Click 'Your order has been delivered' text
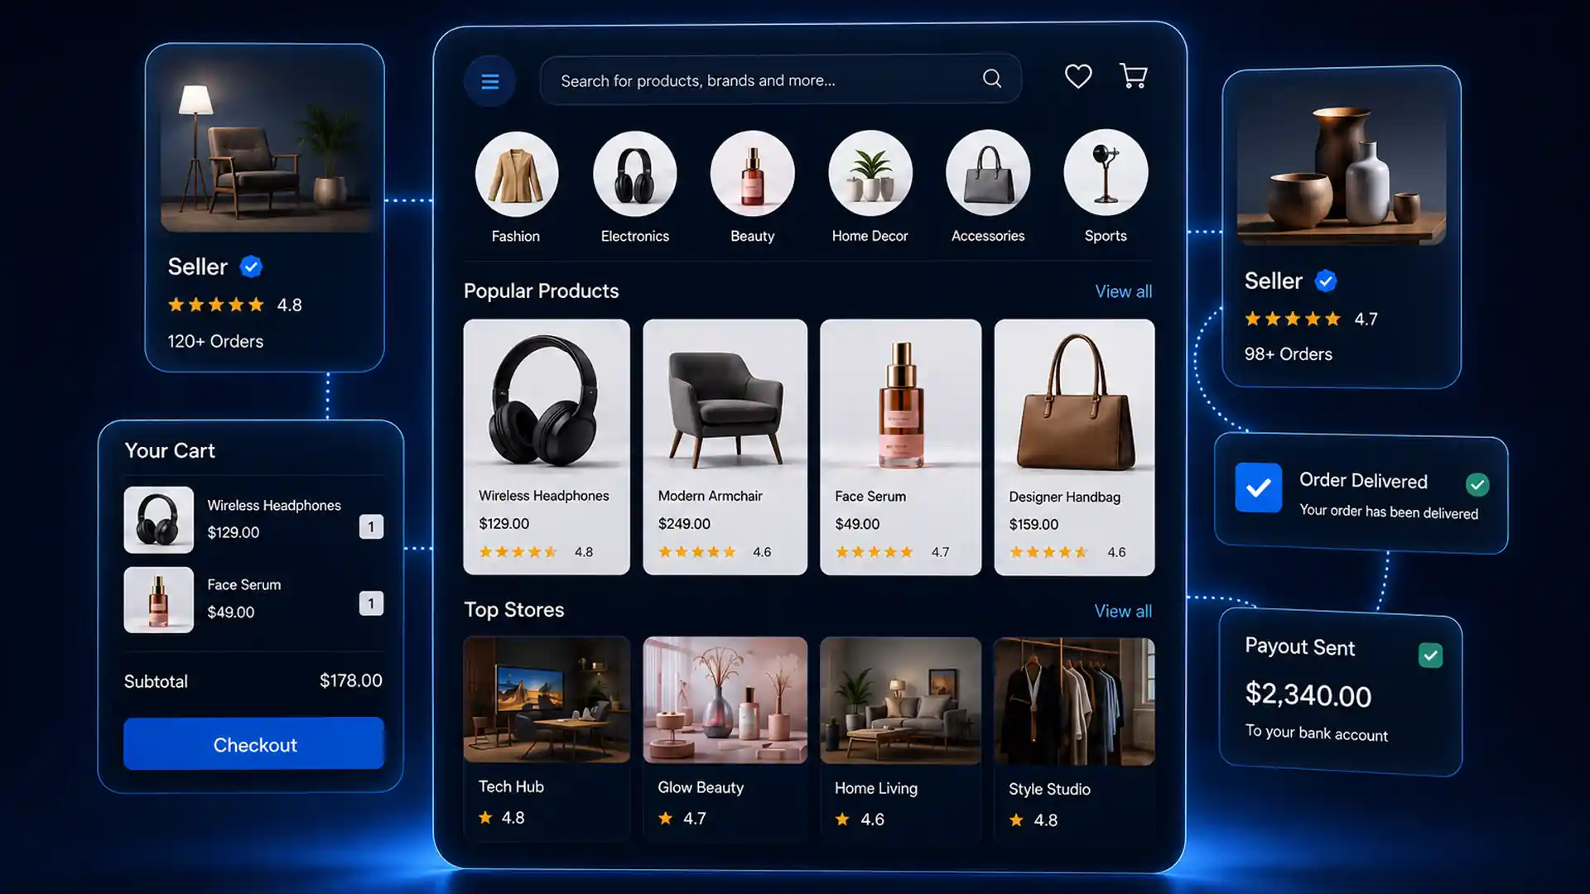 click(x=1389, y=512)
